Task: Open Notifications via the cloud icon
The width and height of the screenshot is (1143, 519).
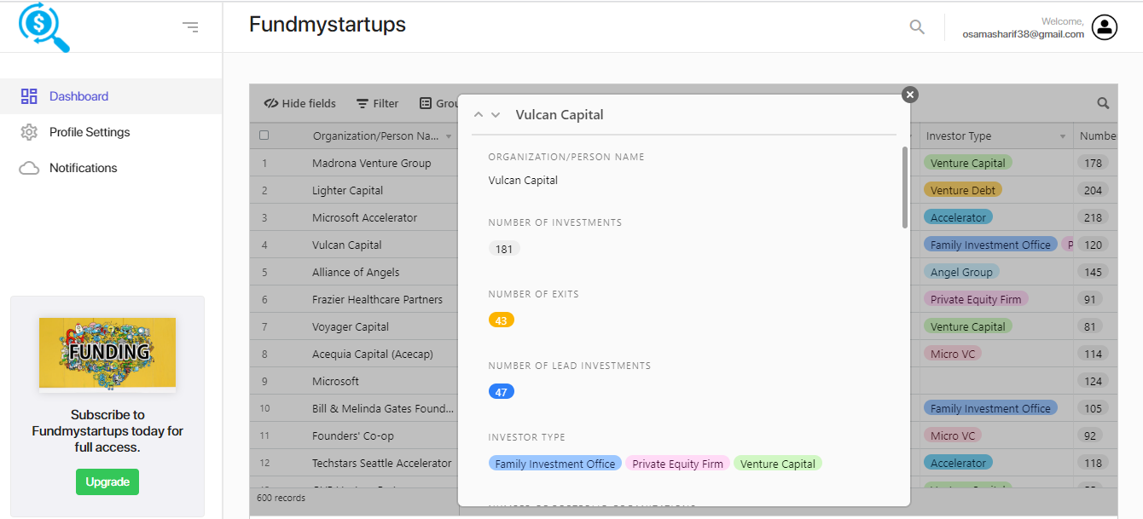Action: tap(29, 168)
